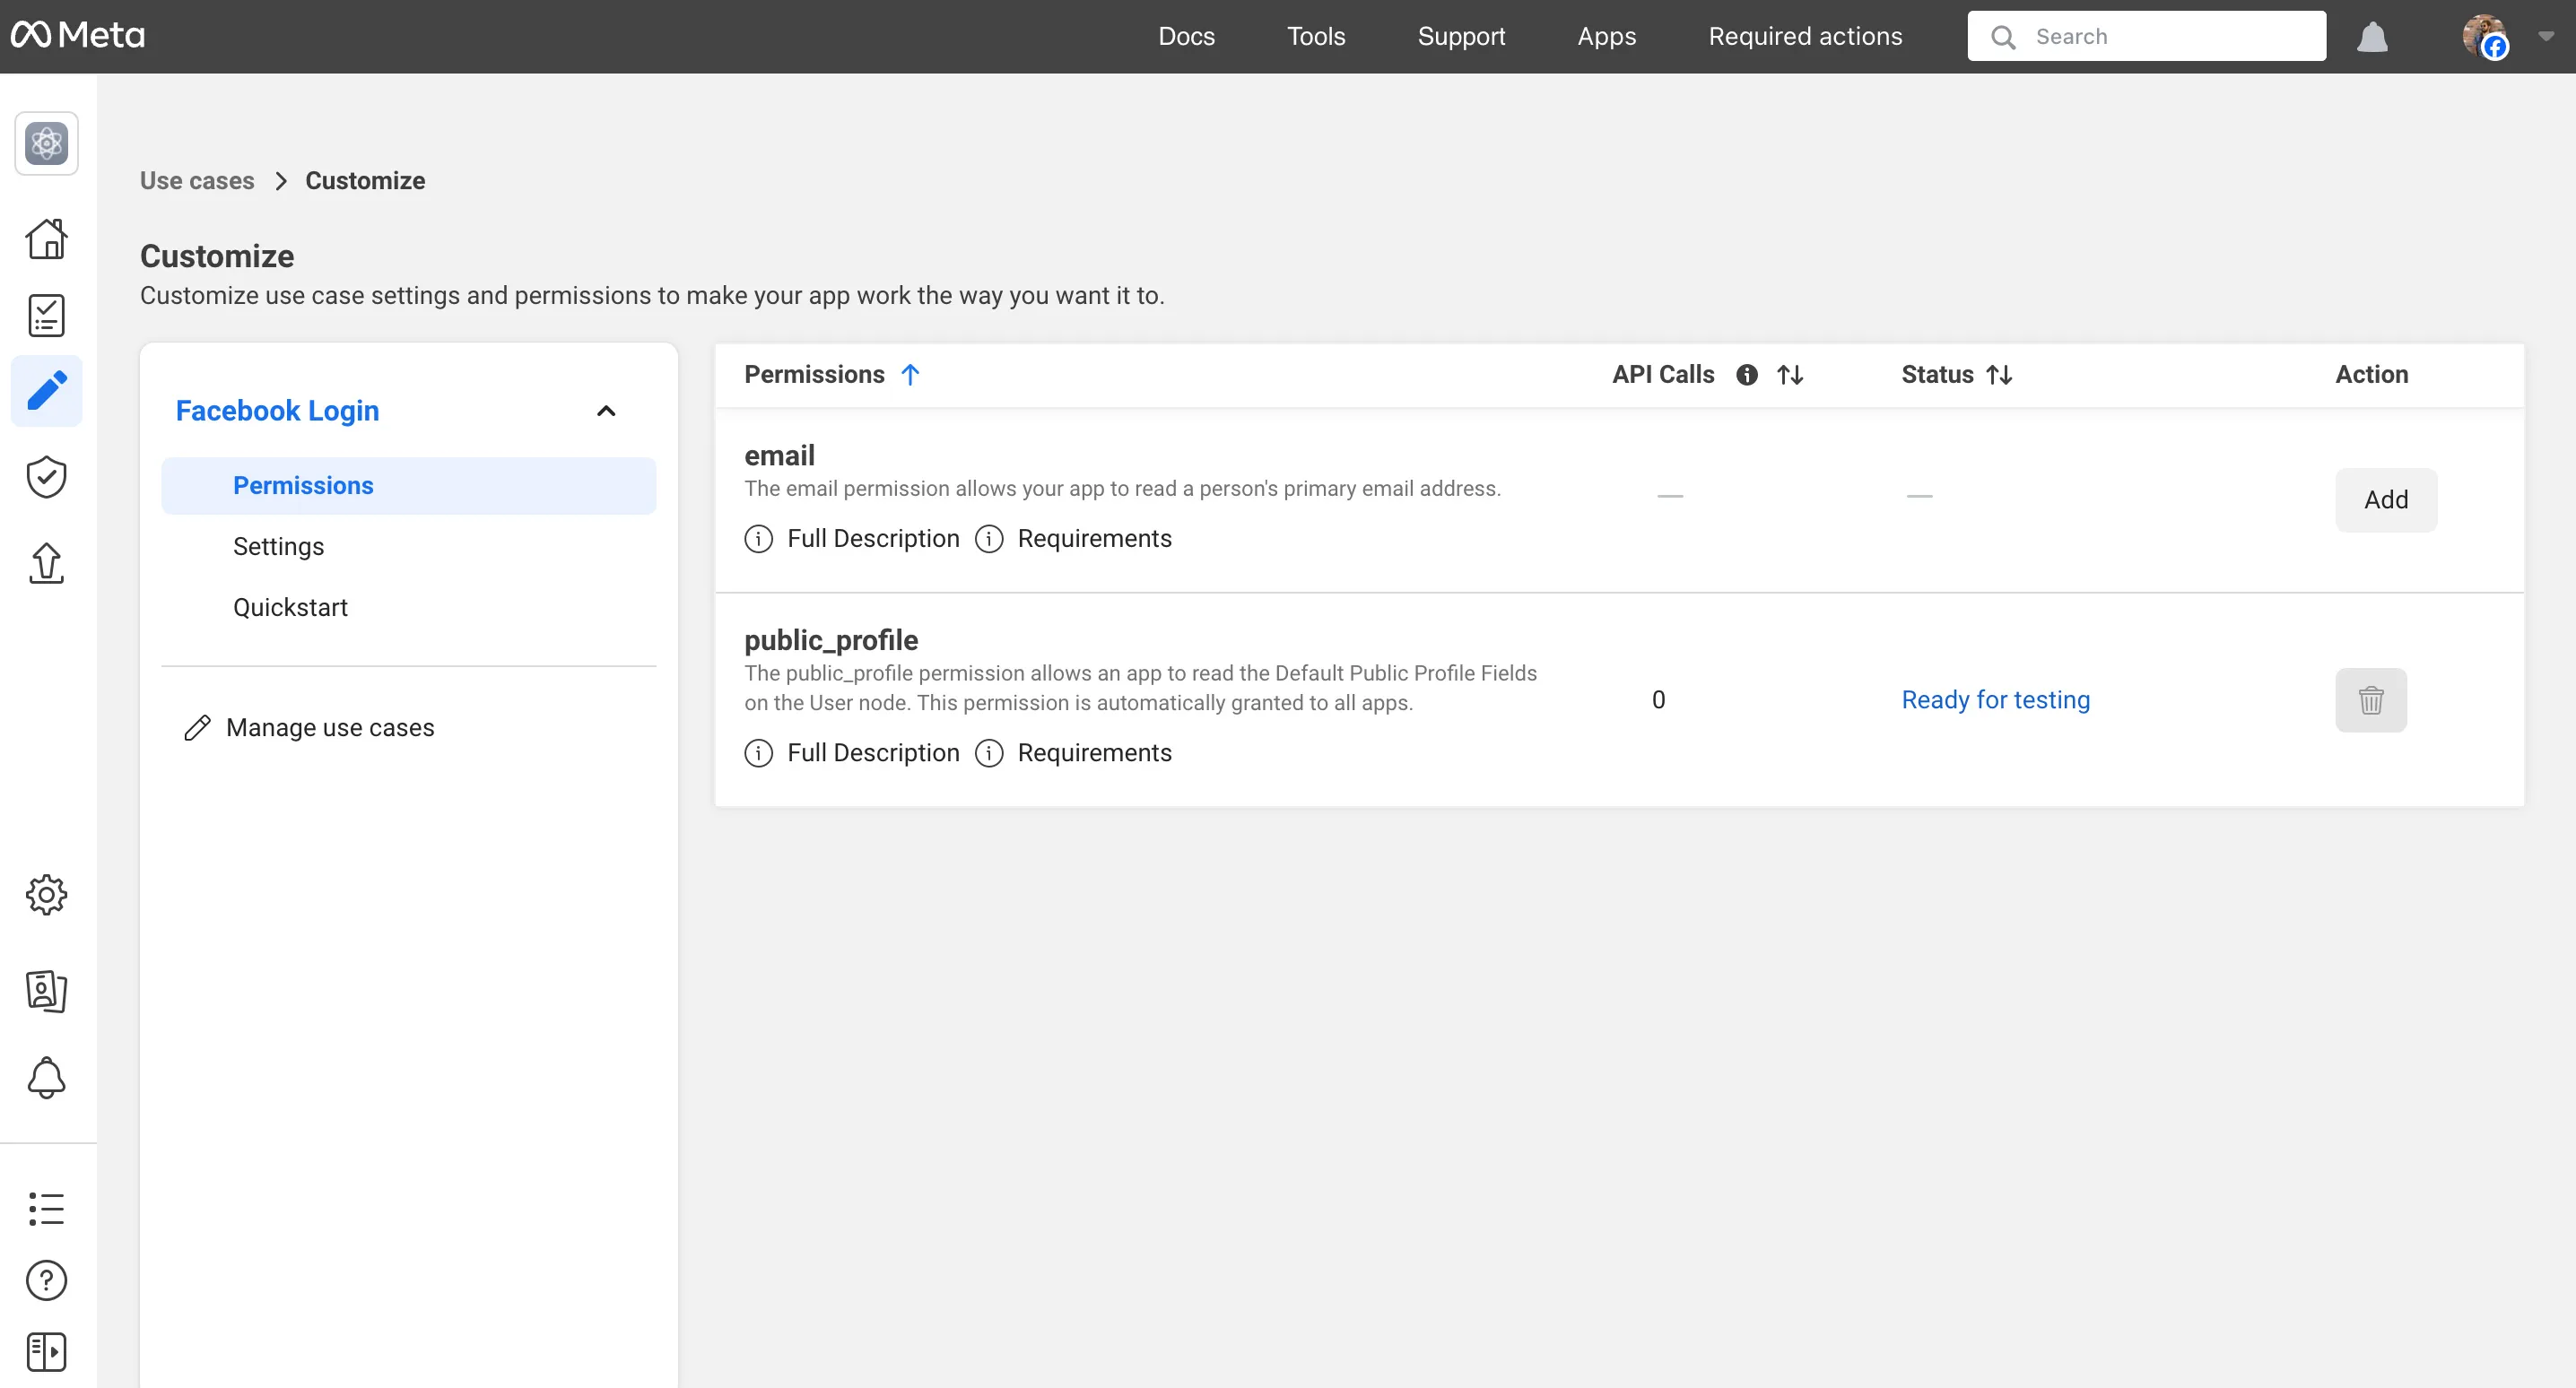The width and height of the screenshot is (2576, 1388).
Task: Select the pencil Use cases sidebar icon
Action: click(x=46, y=391)
